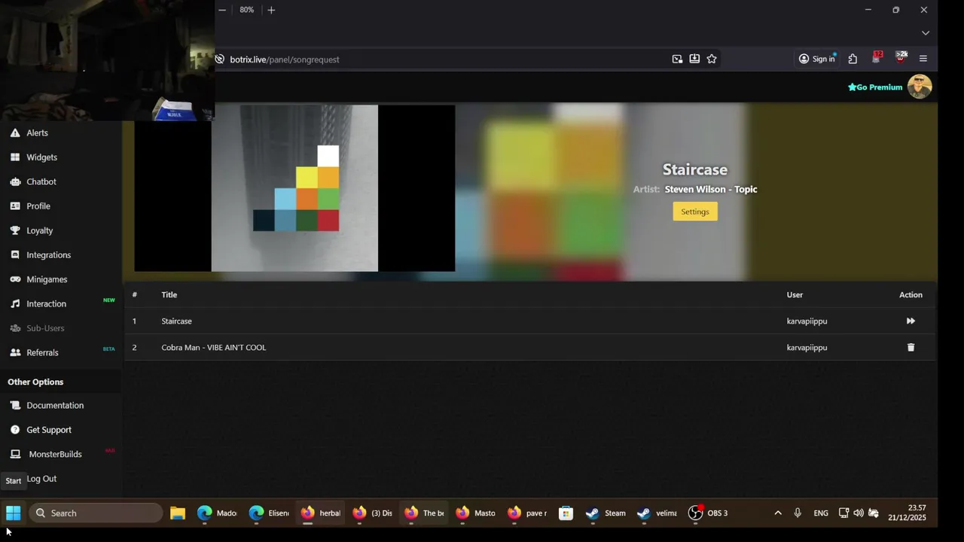Open the Edge Mado taskbar window

point(218,513)
